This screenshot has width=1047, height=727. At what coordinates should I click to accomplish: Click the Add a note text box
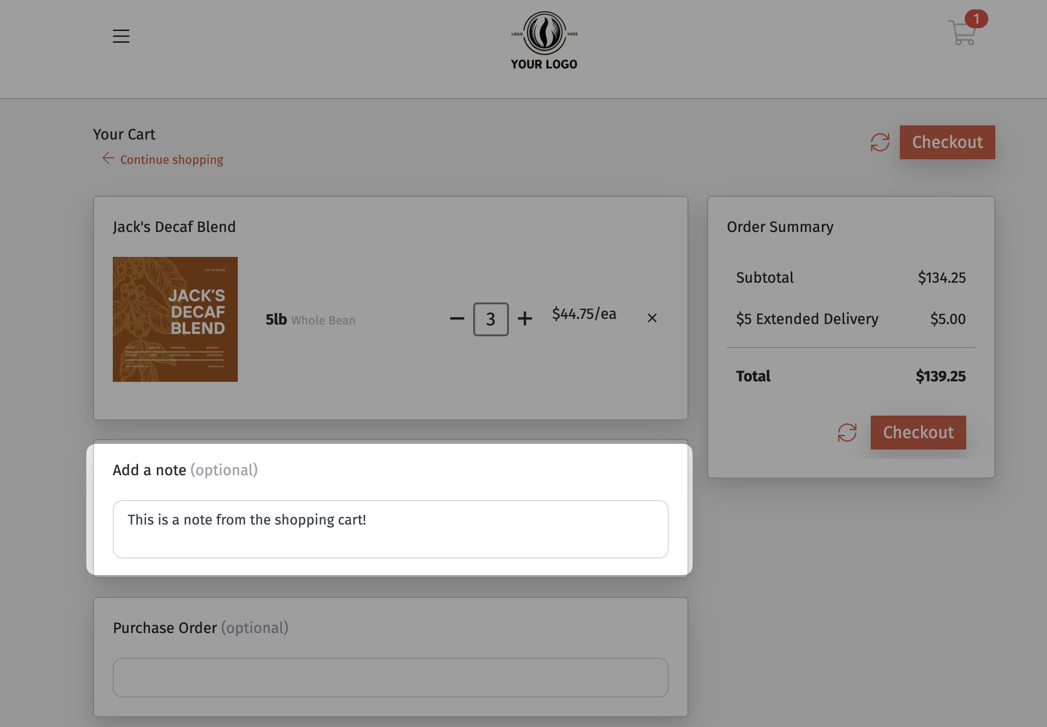(390, 529)
